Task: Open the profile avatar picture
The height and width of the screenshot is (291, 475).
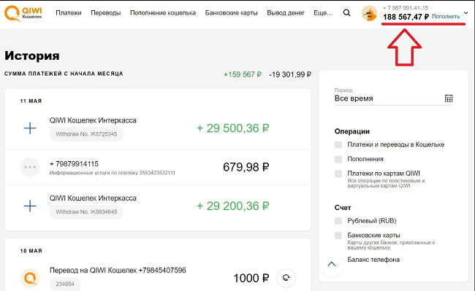Action: coord(369,14)
